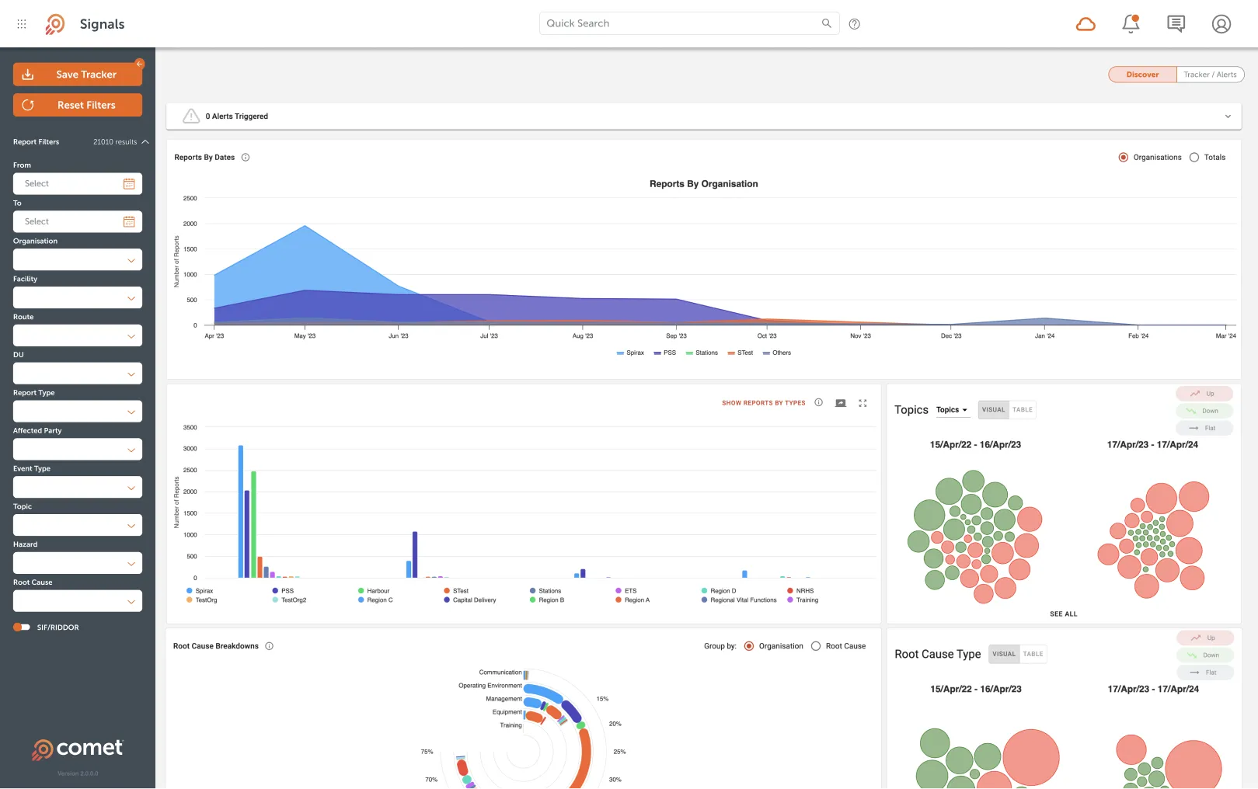Collapse the Report Filters section
The height and width of the screenshot is (789, 1258).
[x=145, y=142]
